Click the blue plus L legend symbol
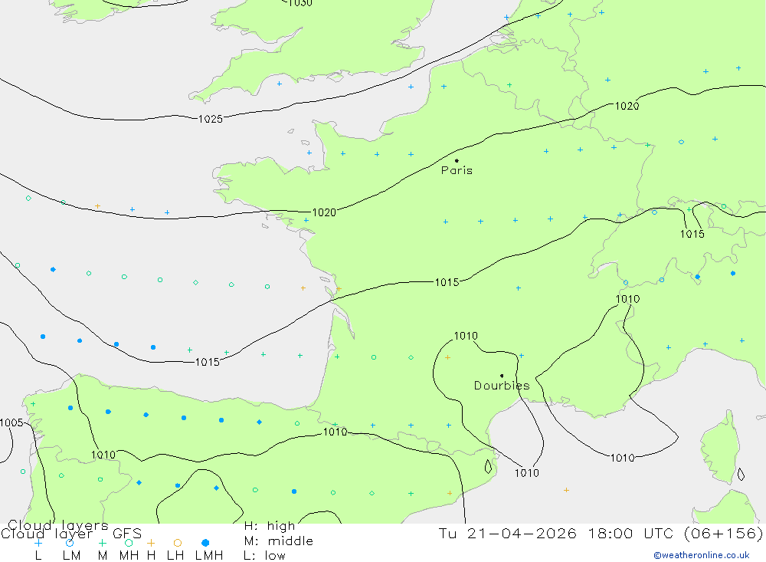 38,542
